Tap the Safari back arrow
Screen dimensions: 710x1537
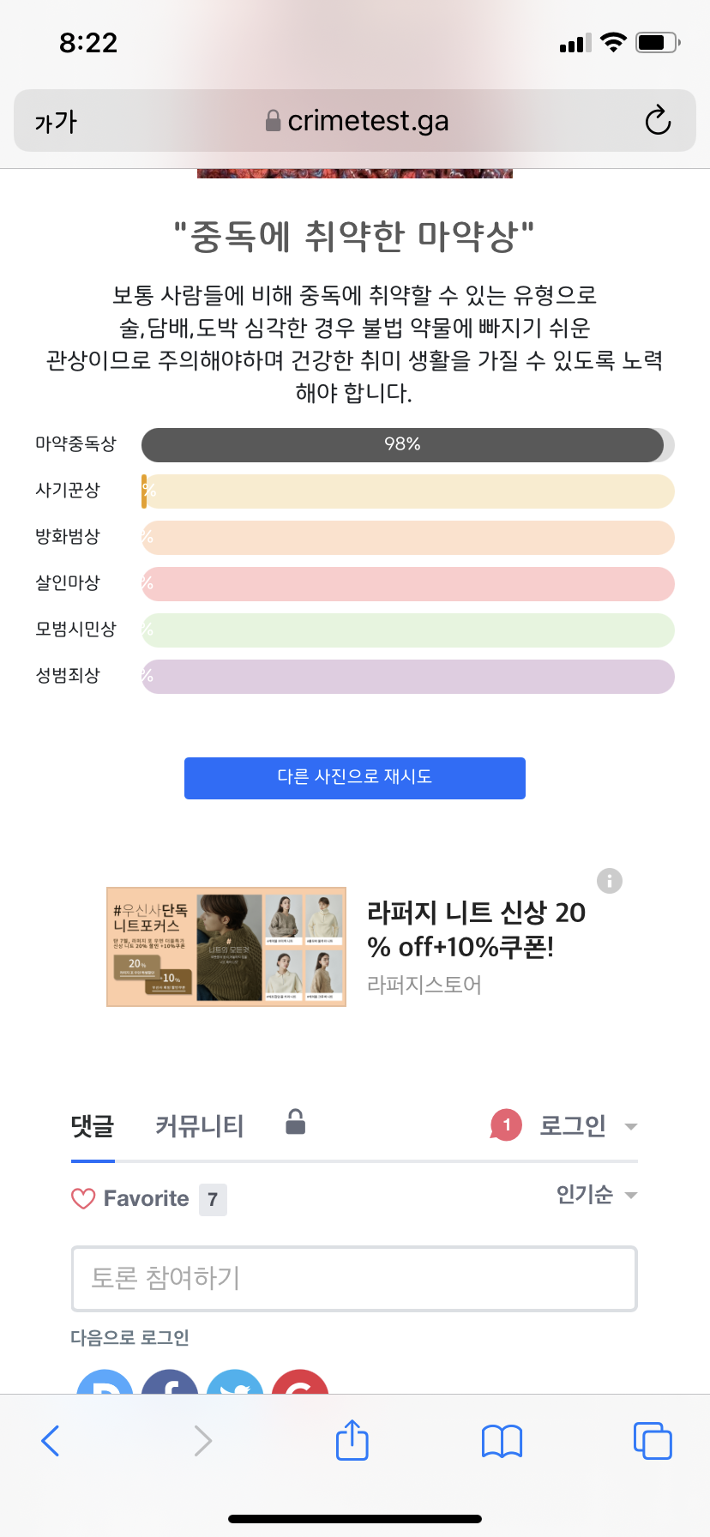click(x=51, y=1441)
